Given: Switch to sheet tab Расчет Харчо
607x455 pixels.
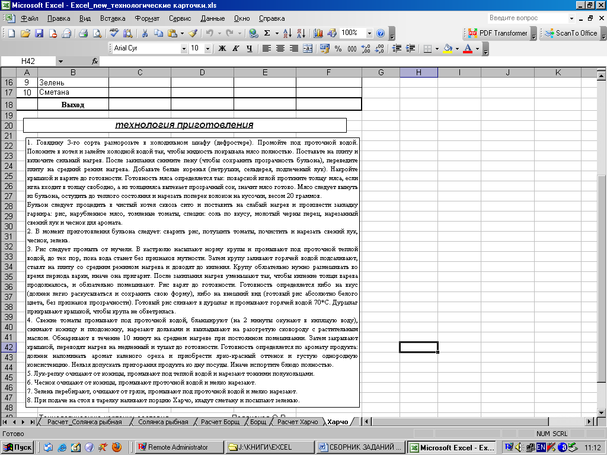Looking at the screenshot, I should pyautogui.click(x=298, y=422).
